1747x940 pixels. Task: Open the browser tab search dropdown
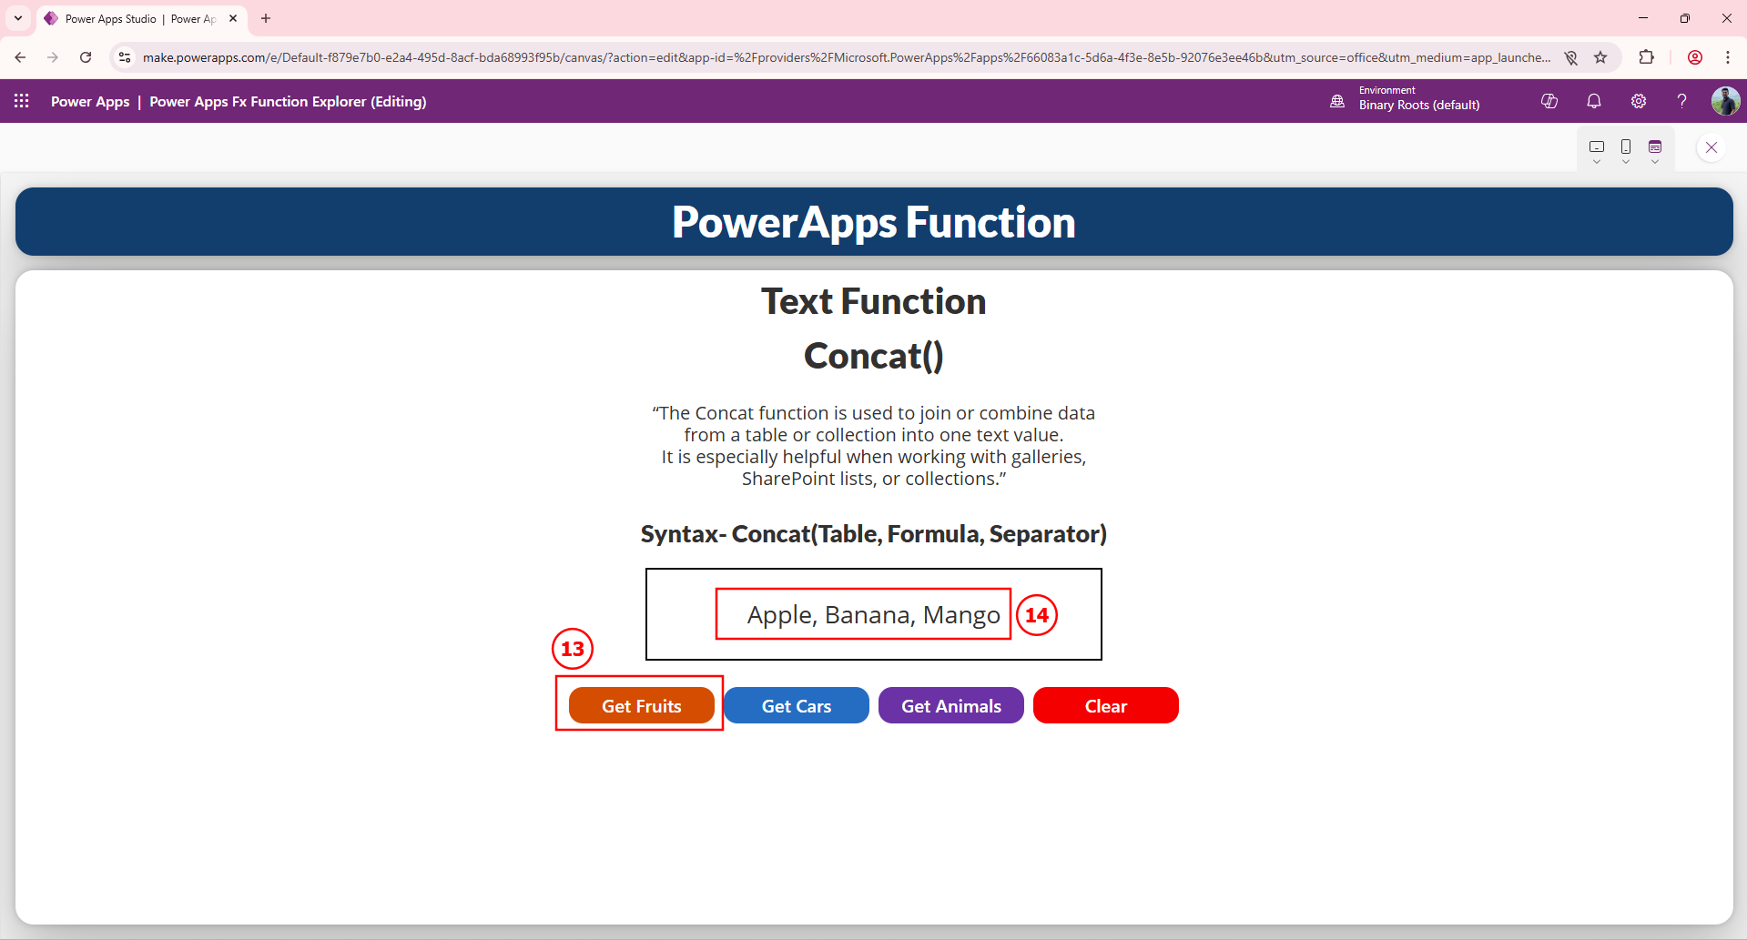coord(18,18)
